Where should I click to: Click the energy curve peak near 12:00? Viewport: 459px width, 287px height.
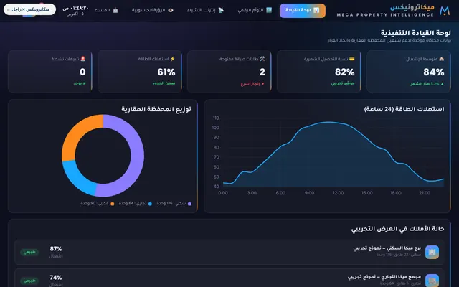coord(328,122)
